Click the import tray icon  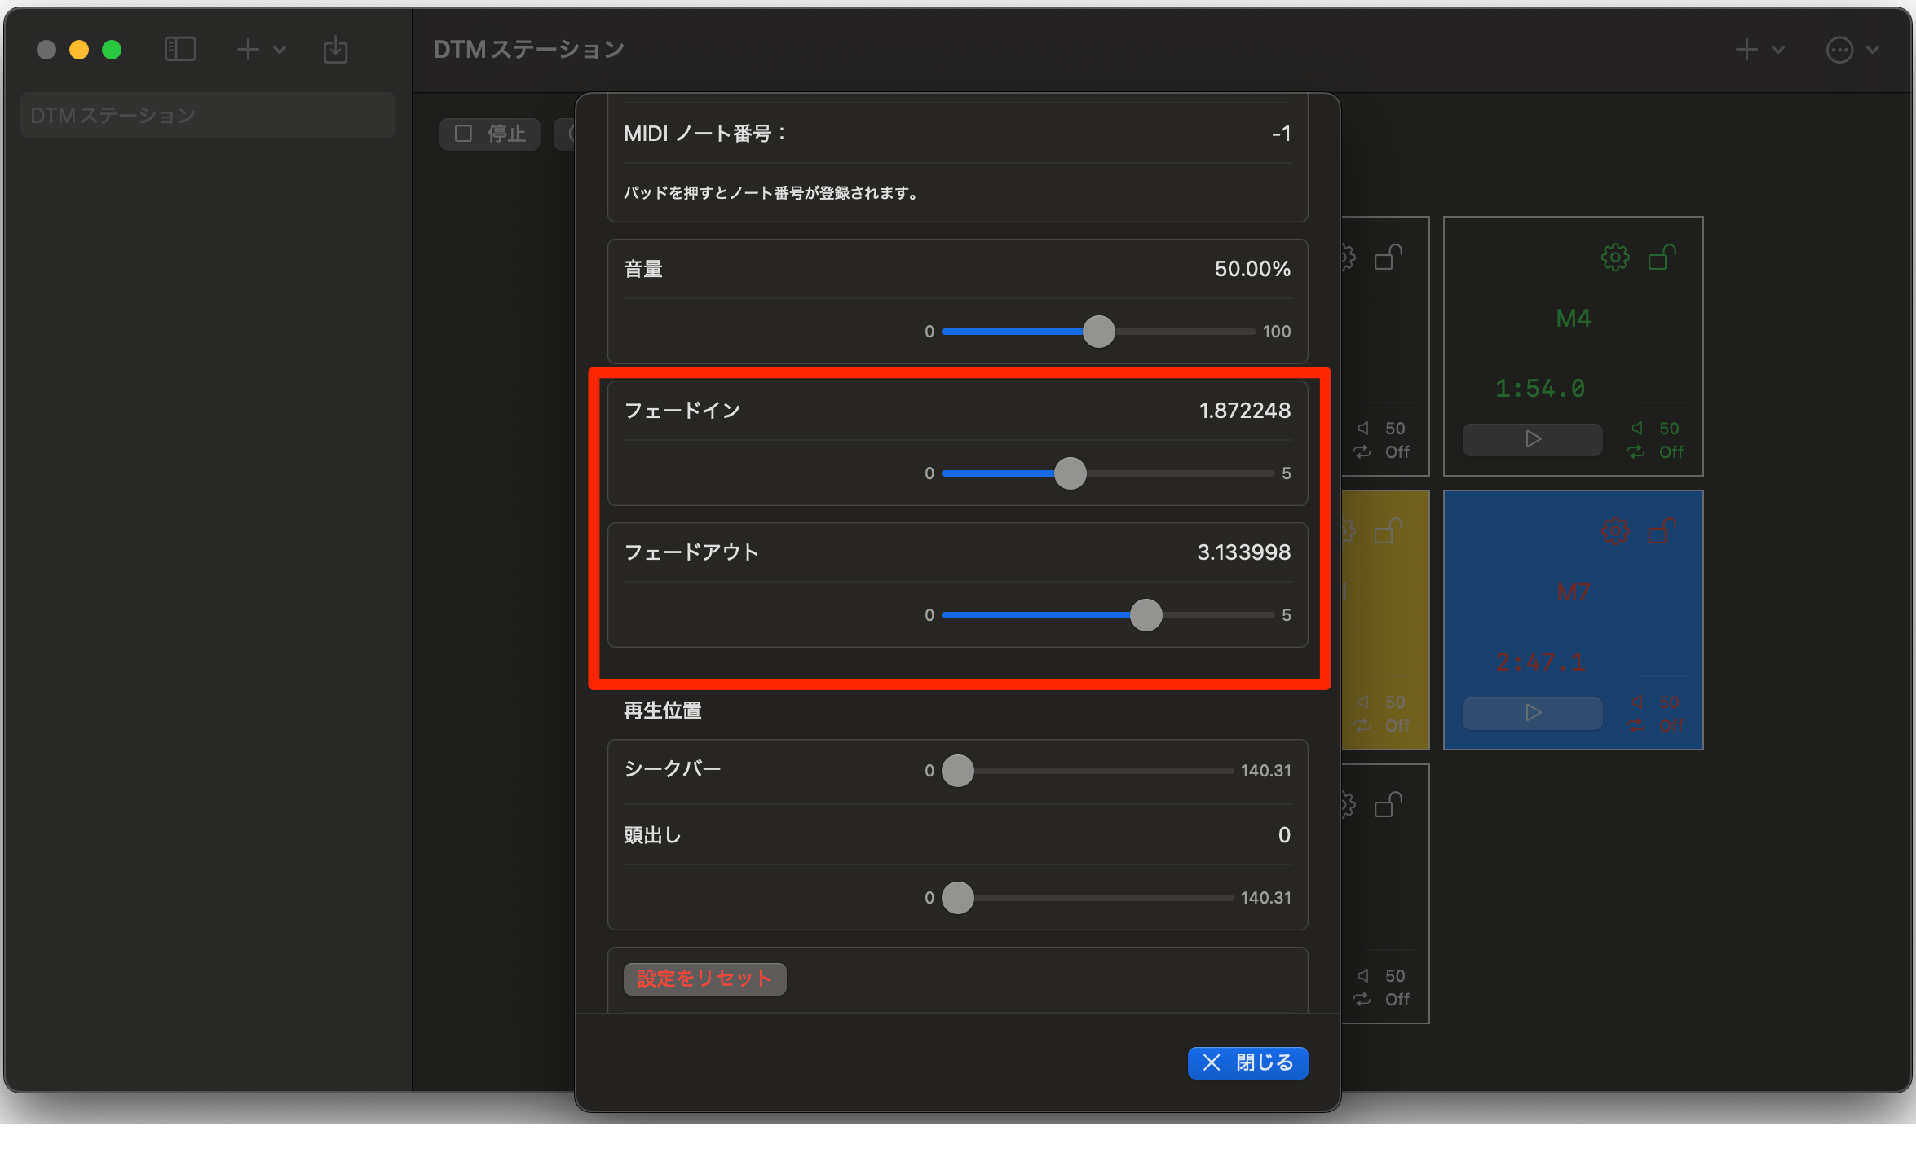(x=335, y=50)
